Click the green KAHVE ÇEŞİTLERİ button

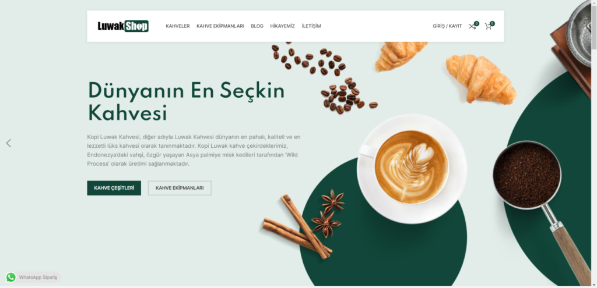pyautogui.click(x=114, y=188)
